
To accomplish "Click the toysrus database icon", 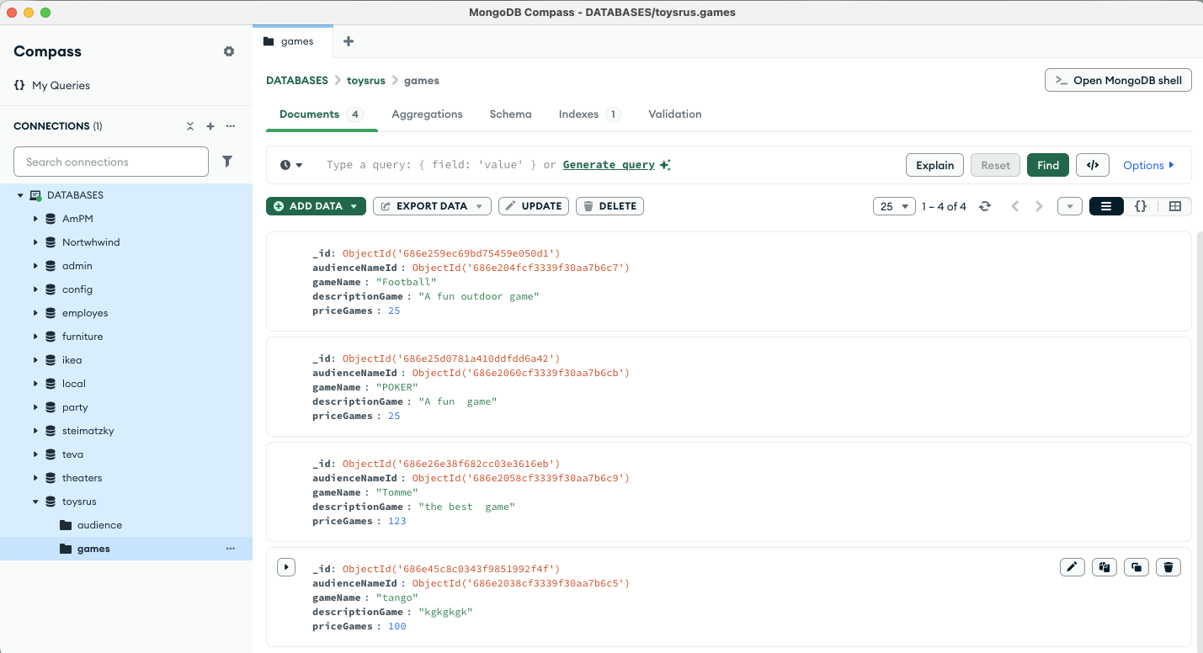I will 51,502.
